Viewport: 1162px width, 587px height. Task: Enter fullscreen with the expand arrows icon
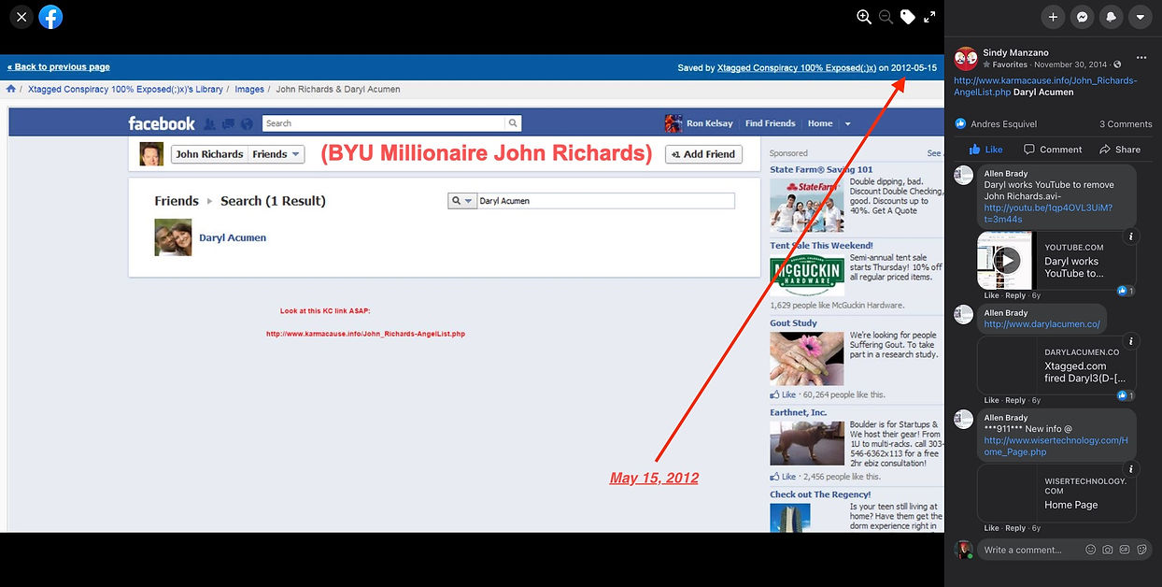tap(929, 17)
